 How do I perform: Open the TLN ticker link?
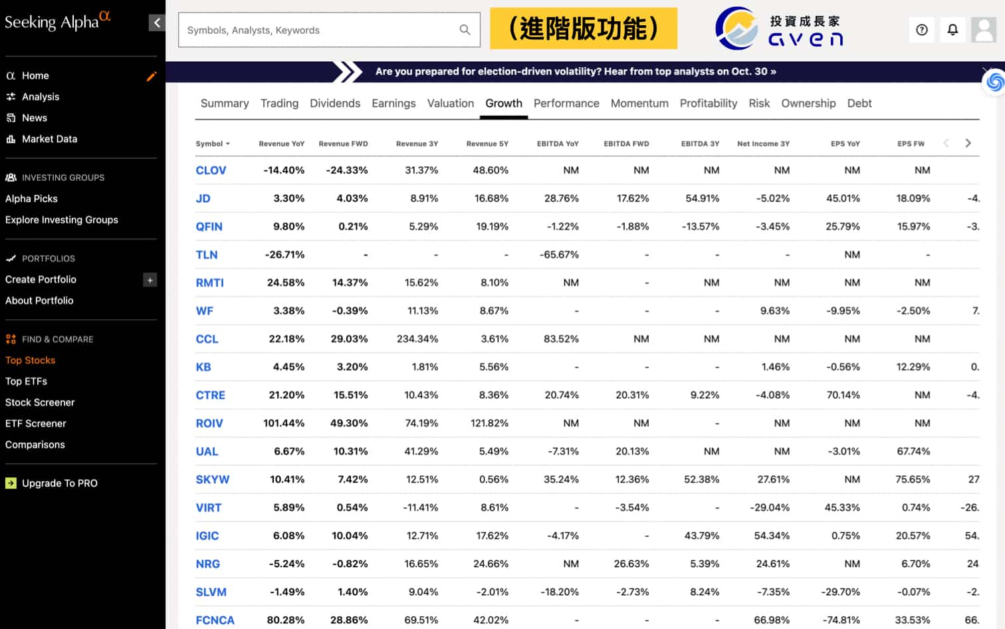tap(207, 255)
